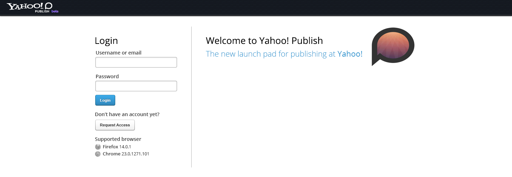Focus the Password input field
The width and height of the screenshot is (512, 177).
pos(136,86)
